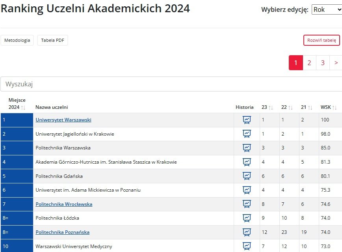Open the Wybierz edycję year dropdown
Viewport: 342px width, 252px height.
pyautogui.click(x=326, y=9)
